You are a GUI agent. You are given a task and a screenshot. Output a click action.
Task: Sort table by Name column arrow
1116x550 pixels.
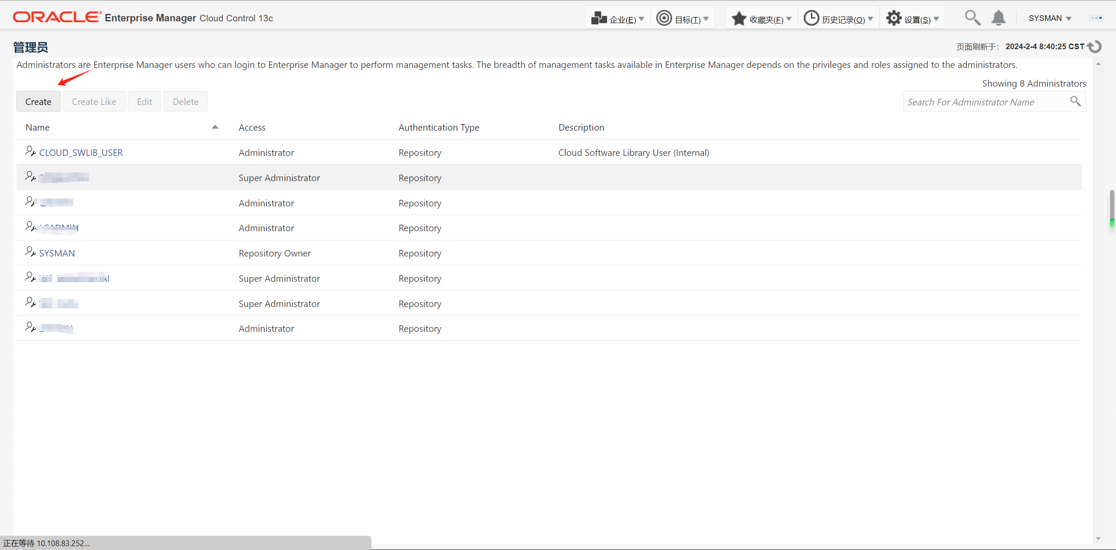[215, 127]
